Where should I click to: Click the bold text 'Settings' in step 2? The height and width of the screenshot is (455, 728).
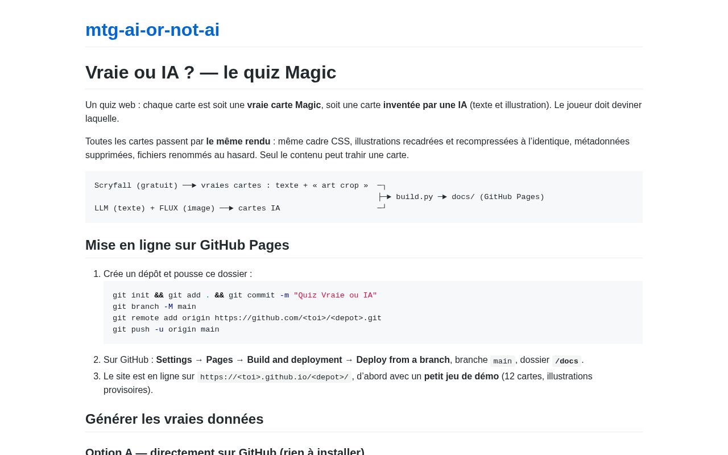coord(174,360)
